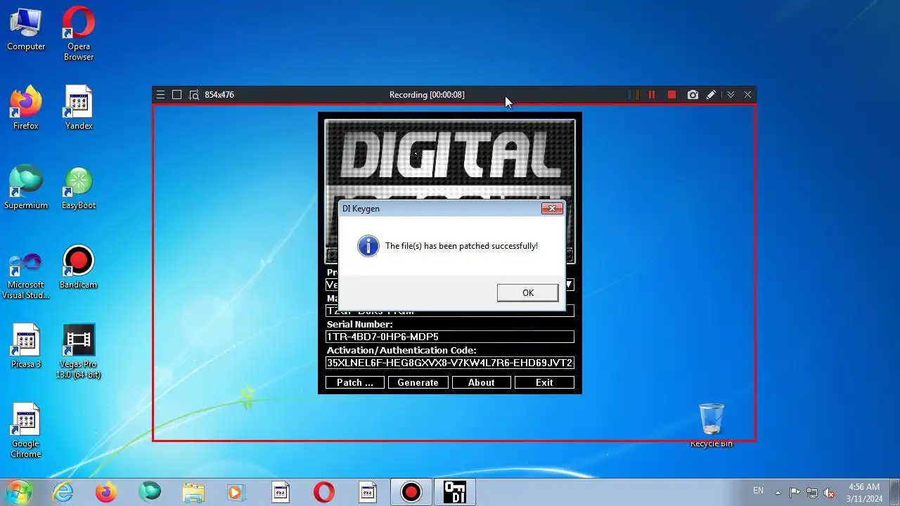This screenshot has width=900, height=506.
Task: Open Windows Explorer folder in taskbar
Action: pos(193,492)
